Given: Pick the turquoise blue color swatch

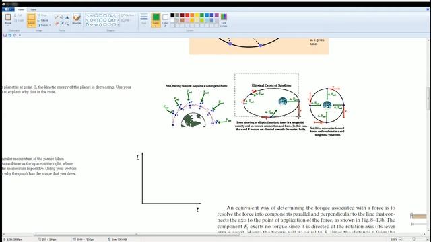Looking at the screenshot, I should pyautogui.click(x=207, y=15).
